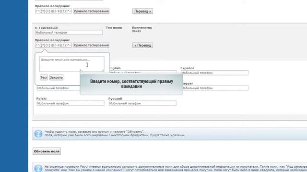The image size is (307, 172).
Task: Click the tooltip Введите номер hint
Action: [x=131, y=84]
